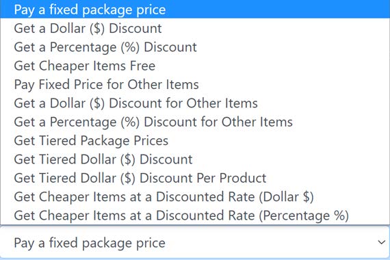Pick 'Get a Percentage (%) Discount for Other Items'

[195, 122]
